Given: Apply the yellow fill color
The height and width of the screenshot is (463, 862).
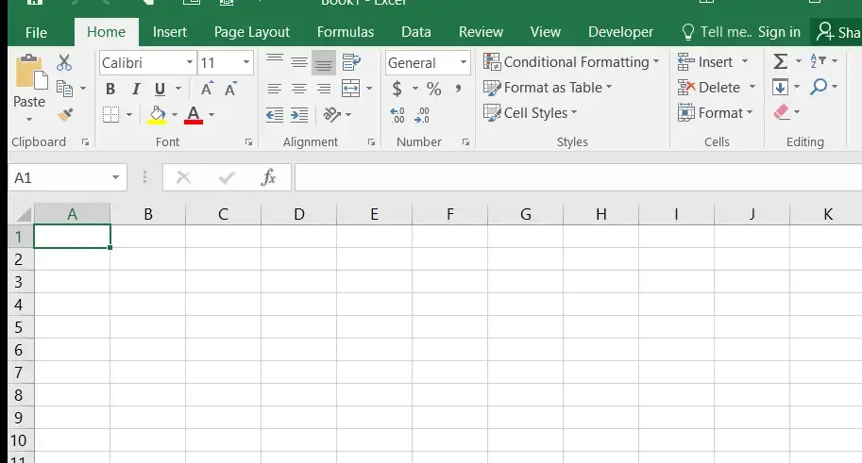Looking at the screenshot, I should tap(157, 115).
